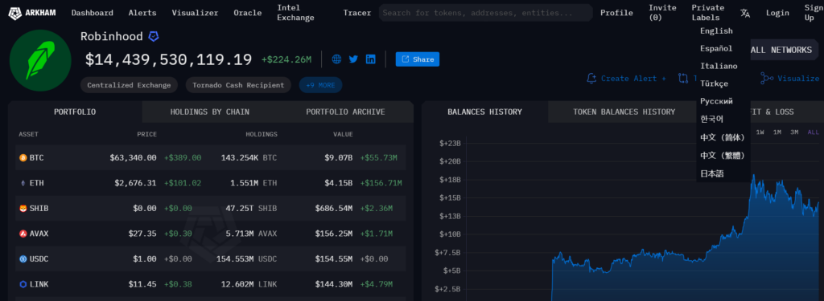The width and height of the screenshot is (824, 301).
Task: Select 한국어 language option
Action: 711,119
